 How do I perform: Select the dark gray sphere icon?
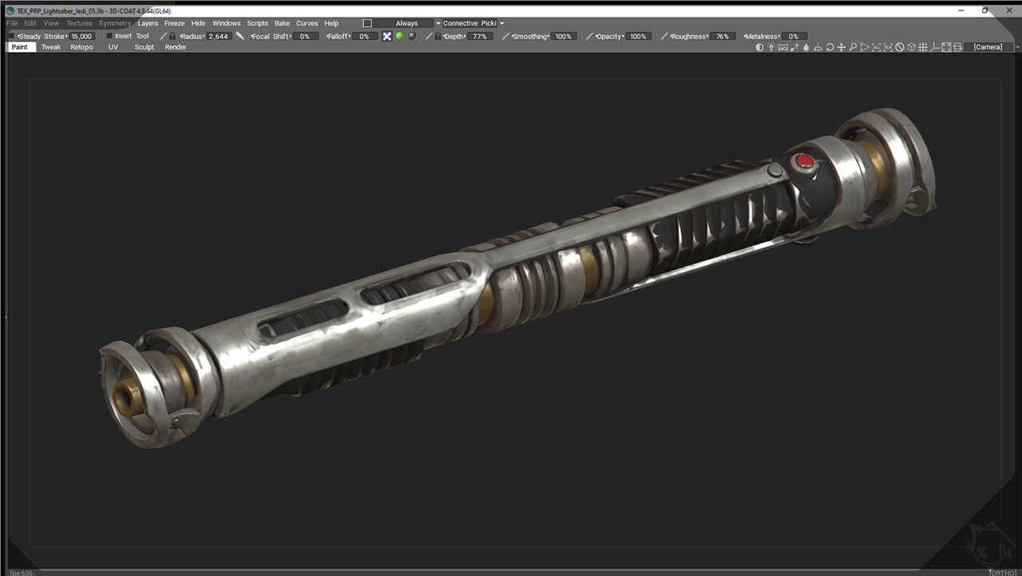(x=412, y=36)
